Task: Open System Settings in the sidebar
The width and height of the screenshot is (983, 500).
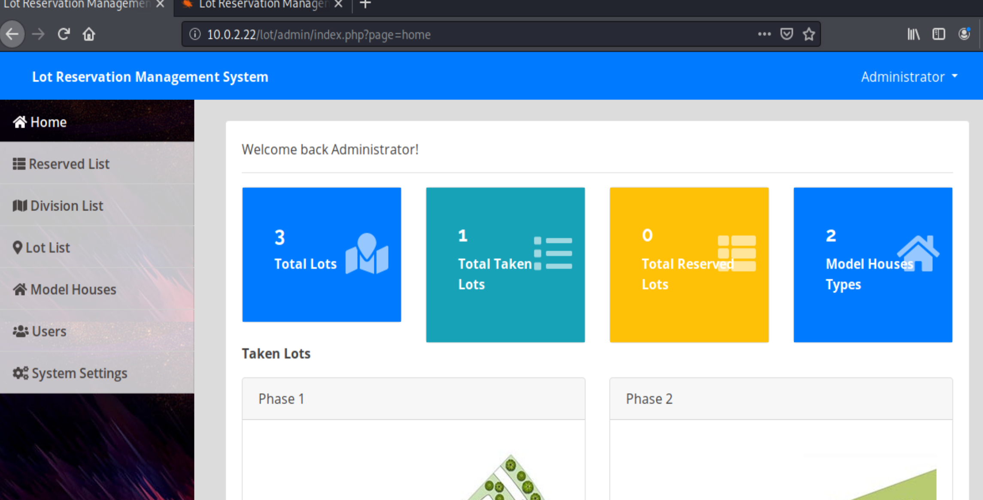Action: tap(97, 373)
